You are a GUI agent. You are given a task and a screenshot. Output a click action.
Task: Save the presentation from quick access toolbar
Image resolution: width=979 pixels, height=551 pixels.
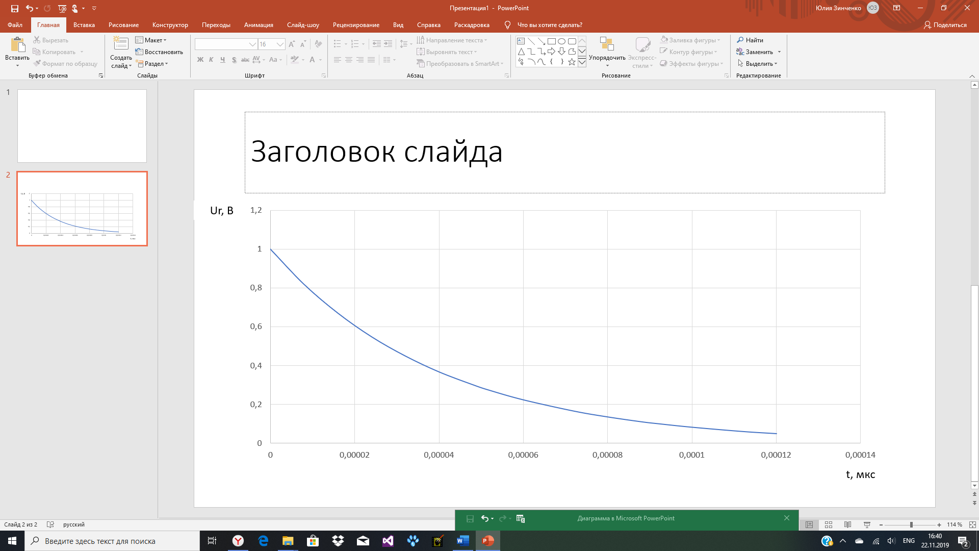[x=15, y=8]
